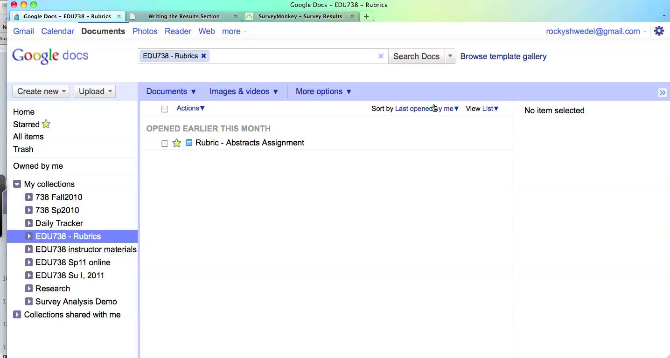This screenshot has width=670, height=358.
Task: Open the settings gear icon
Action: 659,31
